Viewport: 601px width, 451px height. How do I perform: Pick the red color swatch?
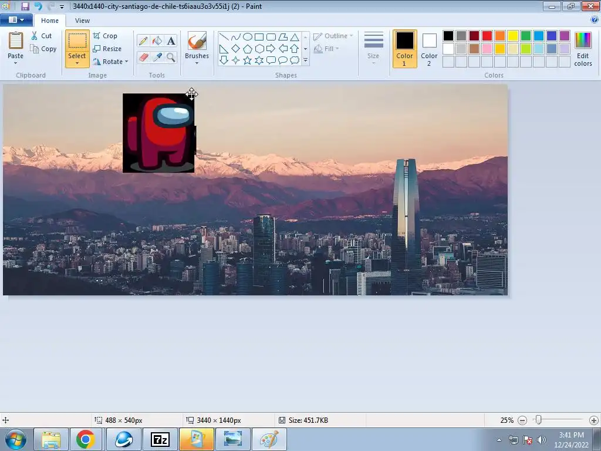[x=487, y=36]
